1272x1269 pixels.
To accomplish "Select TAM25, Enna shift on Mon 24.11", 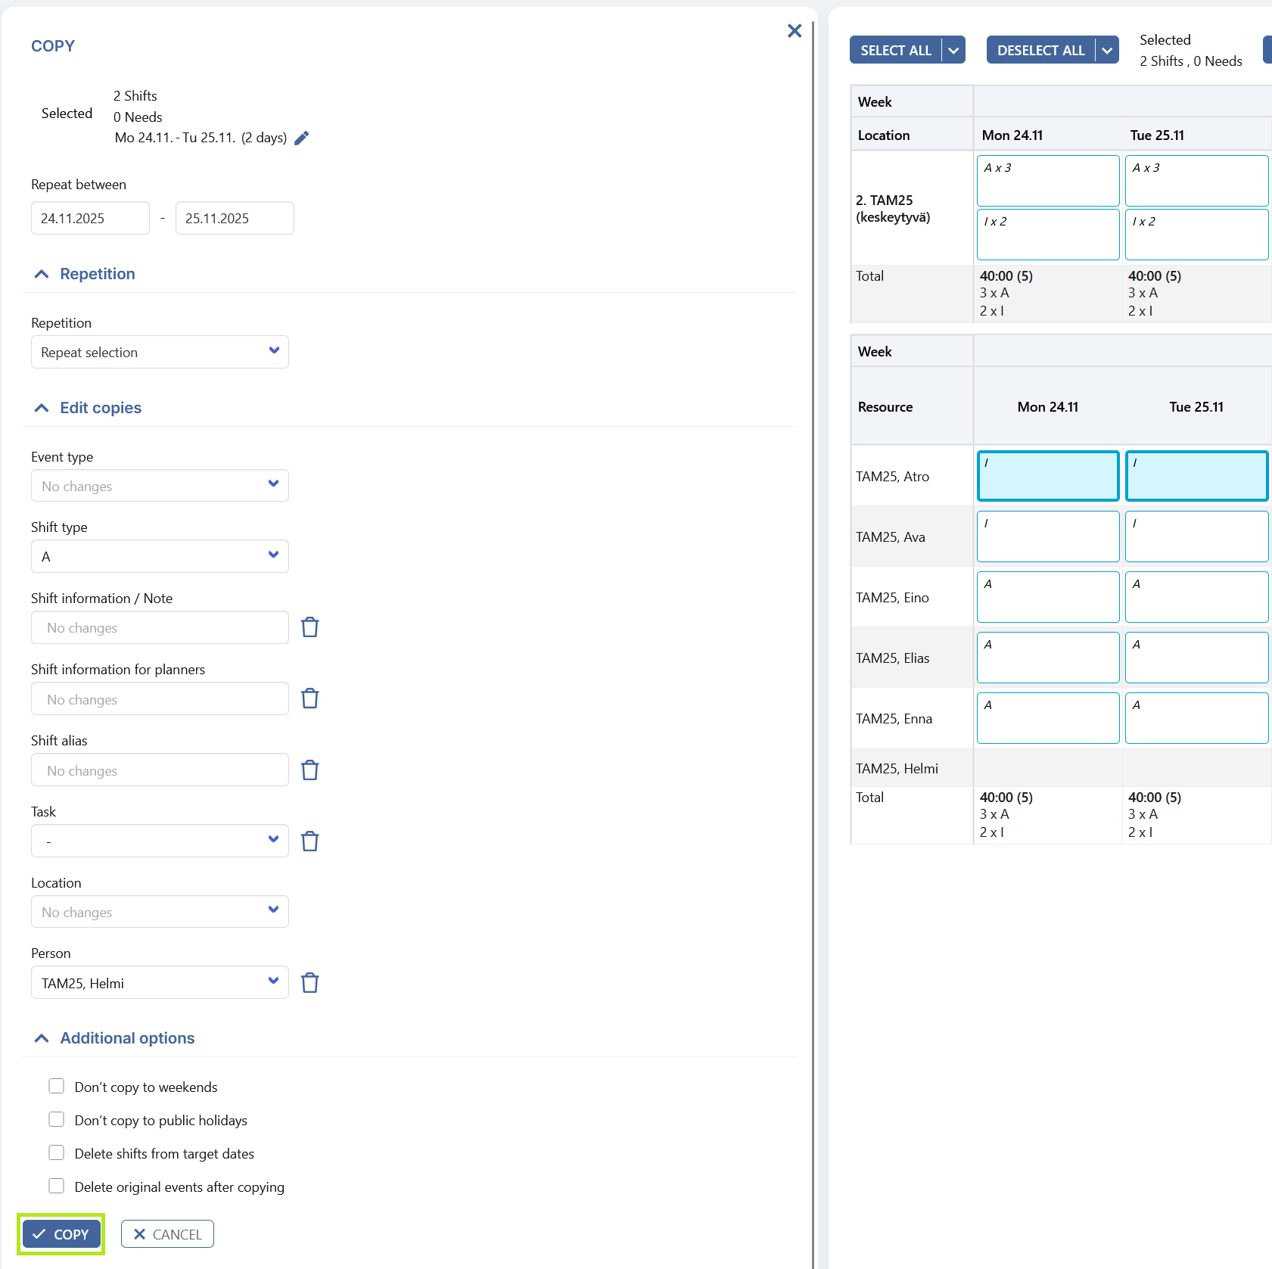I will pos(1048,718).
